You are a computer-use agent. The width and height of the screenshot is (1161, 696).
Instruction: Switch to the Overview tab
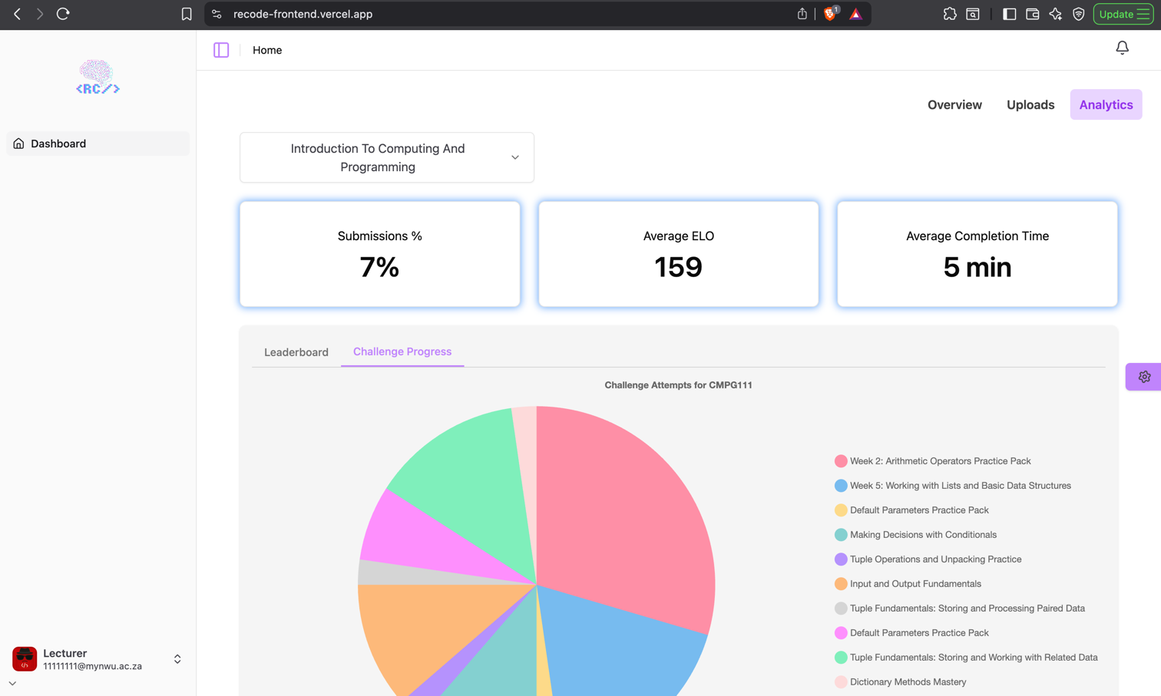tap(954, 104)
